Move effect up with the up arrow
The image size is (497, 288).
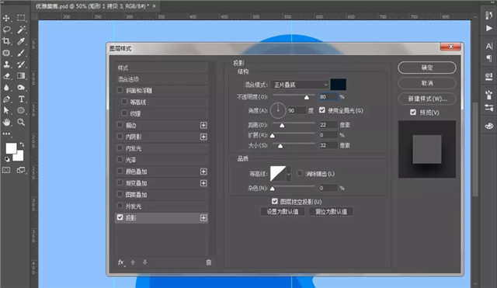[133, 262]
